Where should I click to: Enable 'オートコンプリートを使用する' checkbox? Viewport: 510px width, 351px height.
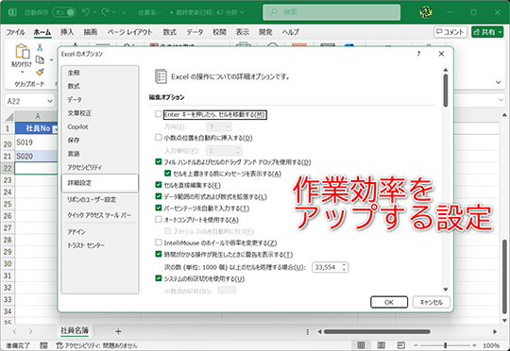pyautogui.click(x=159, y=219)
